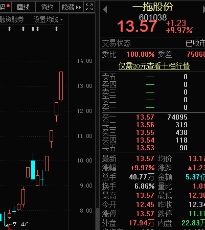Expand hidden panel via 隐藏 arrows
This screenshot has width=205, height=230.
[x=72, y=7]
